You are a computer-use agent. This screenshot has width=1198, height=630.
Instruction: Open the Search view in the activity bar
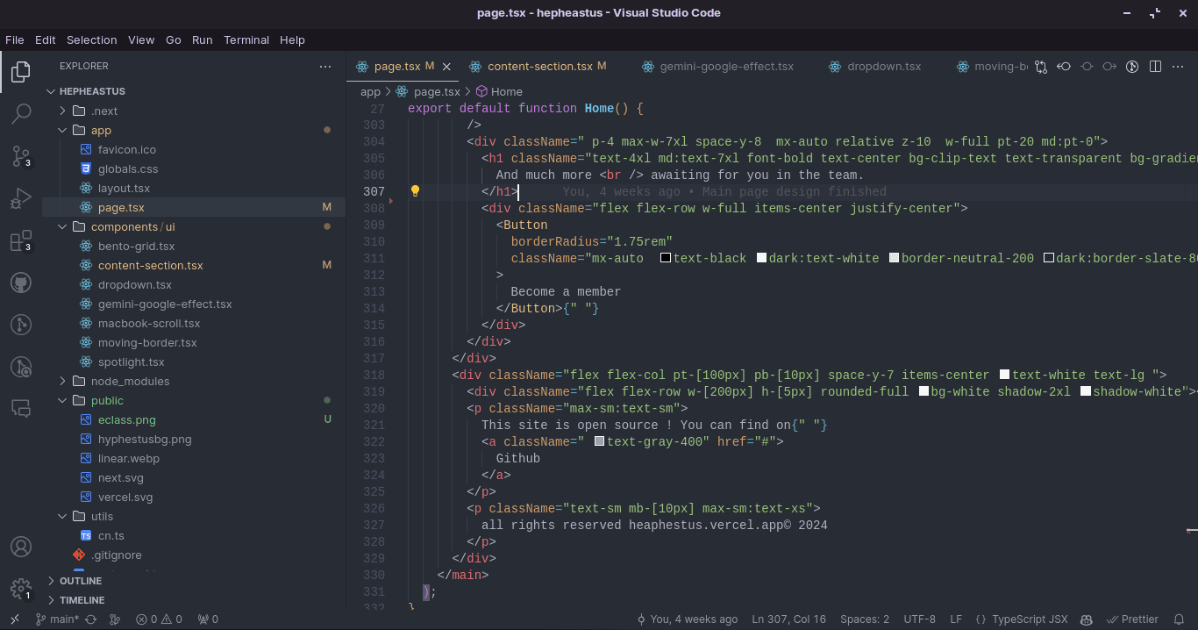pos(21,113)
